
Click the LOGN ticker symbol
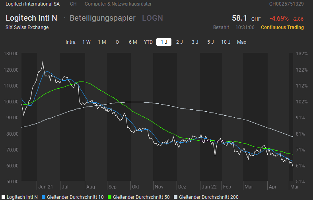coord(152,18)
